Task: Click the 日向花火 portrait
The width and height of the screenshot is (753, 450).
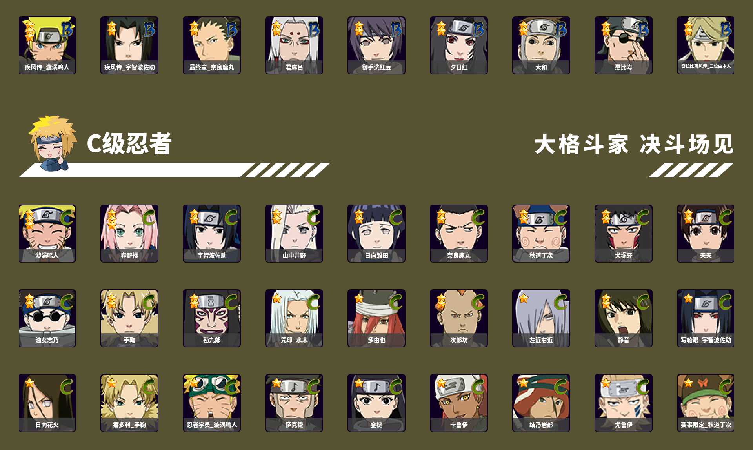Action: [47, 403]
